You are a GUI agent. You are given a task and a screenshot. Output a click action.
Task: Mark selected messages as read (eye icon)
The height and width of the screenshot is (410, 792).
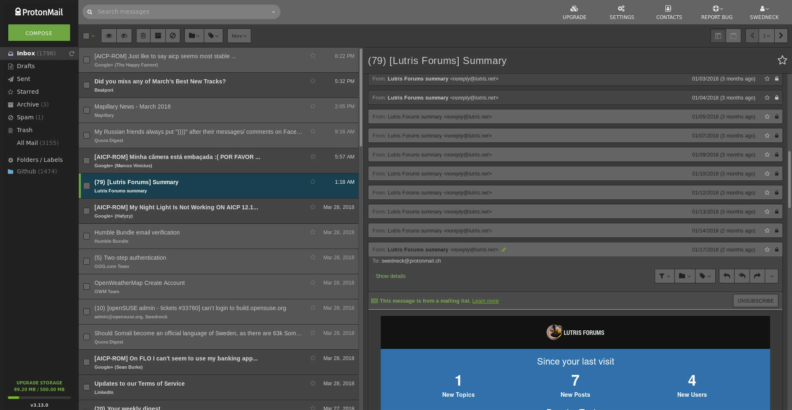pyautogui.click(x=108, y=36)
